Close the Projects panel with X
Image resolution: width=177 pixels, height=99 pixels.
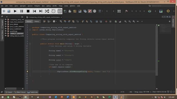coord(7,17)
